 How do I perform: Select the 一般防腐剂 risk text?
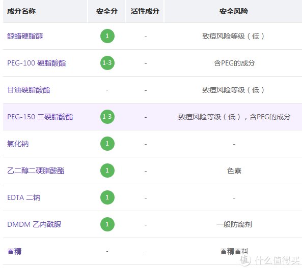(x=234, y=224)
